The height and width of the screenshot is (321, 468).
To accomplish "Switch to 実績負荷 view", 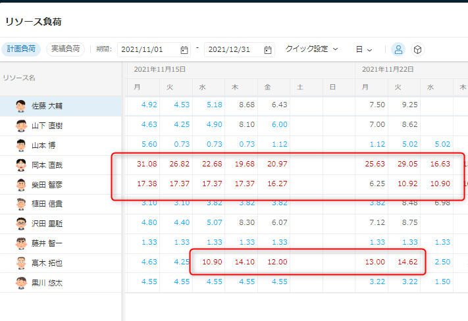I will (x=65, y=49).
